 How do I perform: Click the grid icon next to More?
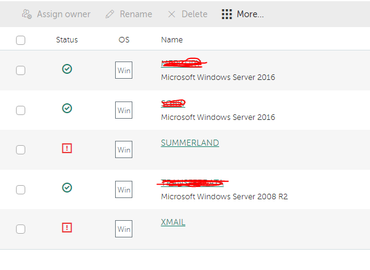(227, 14)
